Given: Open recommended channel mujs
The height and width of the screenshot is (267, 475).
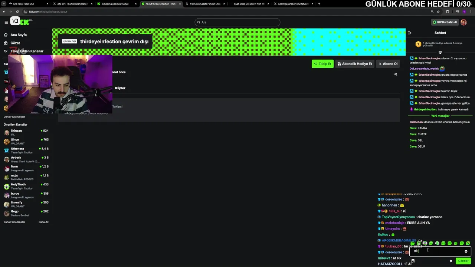Looking at the screenshot, I should (x=26, y=177).
